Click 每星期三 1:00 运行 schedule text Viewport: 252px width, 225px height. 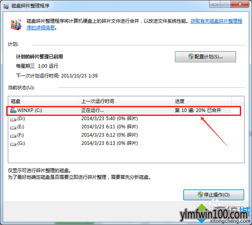click(x=37, y=66)
